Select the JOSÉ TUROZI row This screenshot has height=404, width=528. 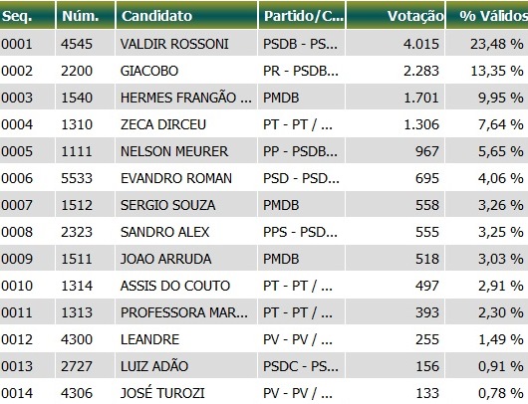pyautogui.click(x=264, y=393)
